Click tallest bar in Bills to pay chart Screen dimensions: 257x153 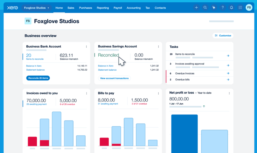coord(128,132)
